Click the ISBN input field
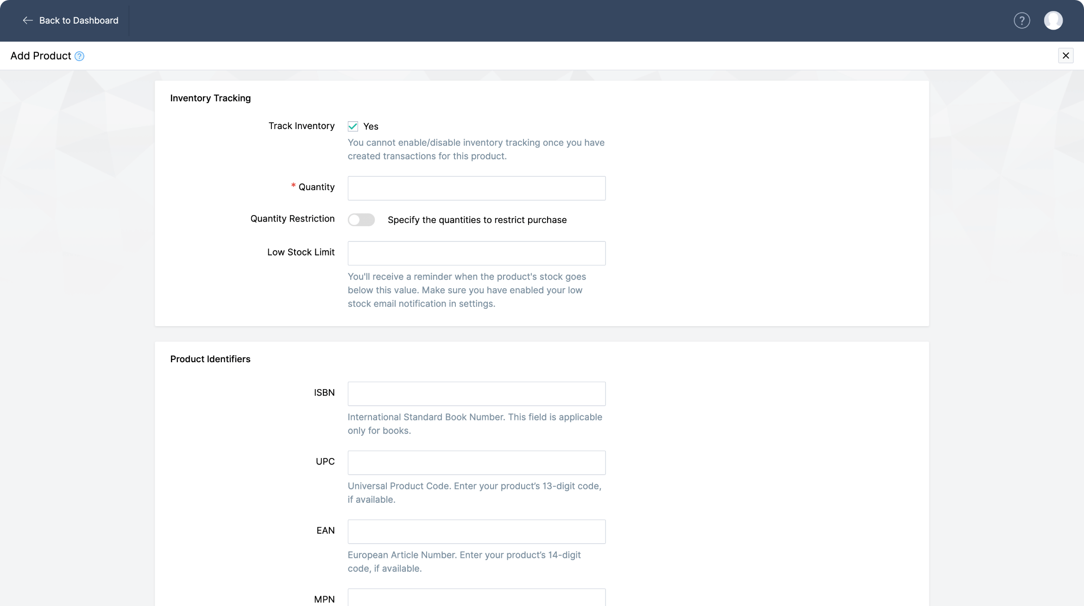This screenshot has width=1084, height=606. (476, 394)
